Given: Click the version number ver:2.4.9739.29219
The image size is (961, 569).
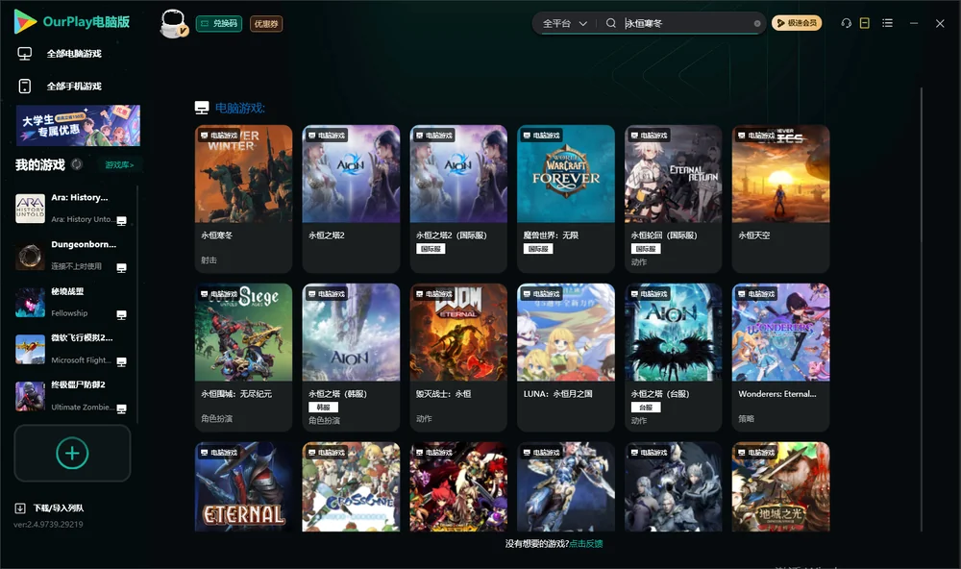Looking at the screenshot, I should click(x=48, y=525).
